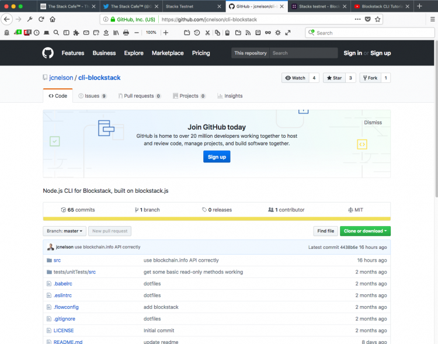Screen dimensions: 438x344
Task: Open the Insights tab
Action: pyautogui.click(x=230, y=96)
